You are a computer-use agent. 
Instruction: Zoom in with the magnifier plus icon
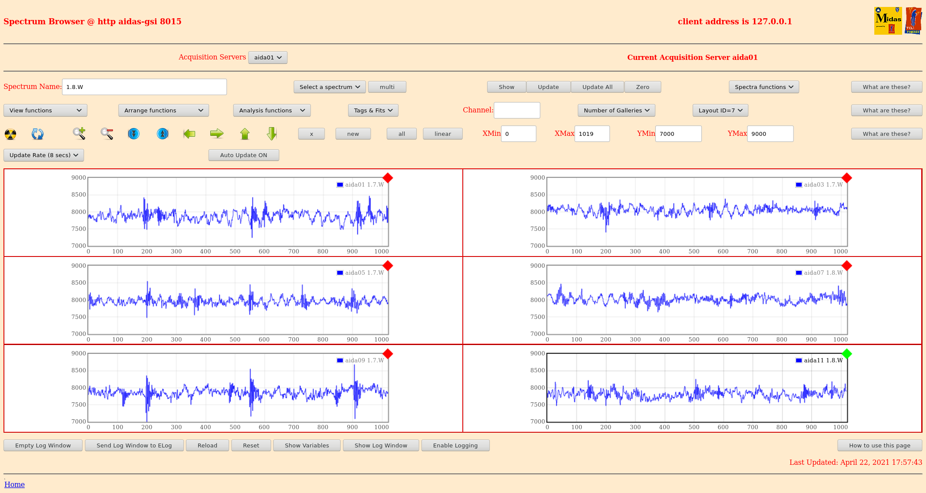point(79,134)
